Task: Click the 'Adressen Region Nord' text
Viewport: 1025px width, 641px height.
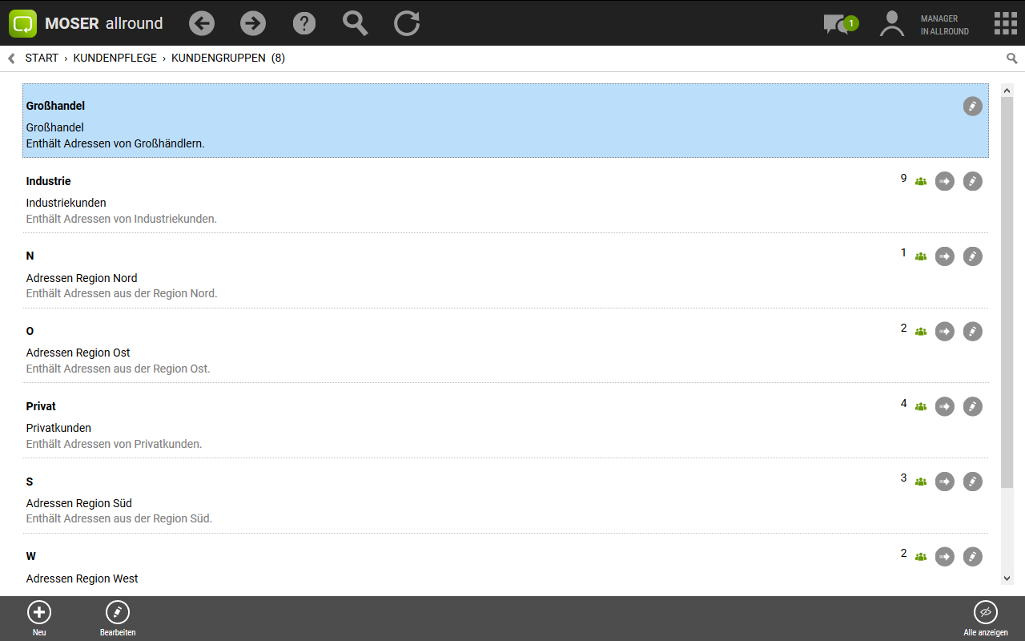Action: [x=82, y=278]
